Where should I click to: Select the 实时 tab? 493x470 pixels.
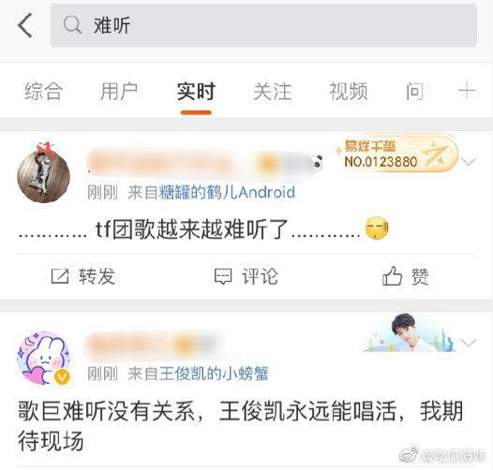(196, 92)
